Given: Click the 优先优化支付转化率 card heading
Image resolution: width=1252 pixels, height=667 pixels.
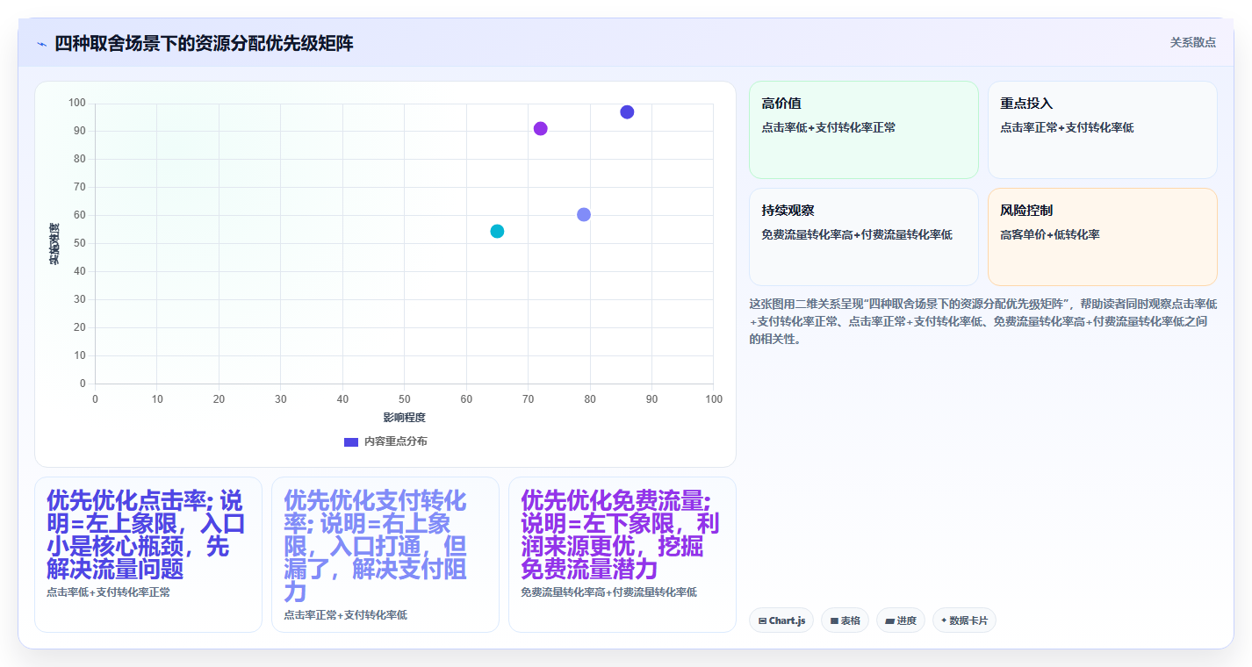Looking at the screenshot, I should coord(376,547).
